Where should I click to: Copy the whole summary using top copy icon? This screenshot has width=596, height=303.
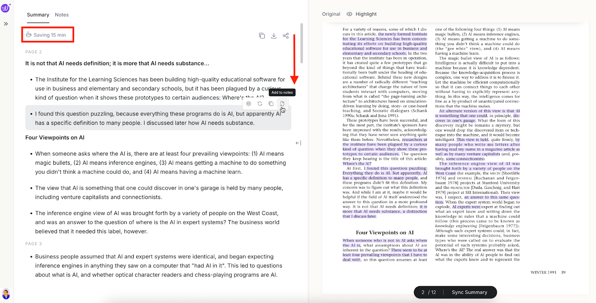262,36
